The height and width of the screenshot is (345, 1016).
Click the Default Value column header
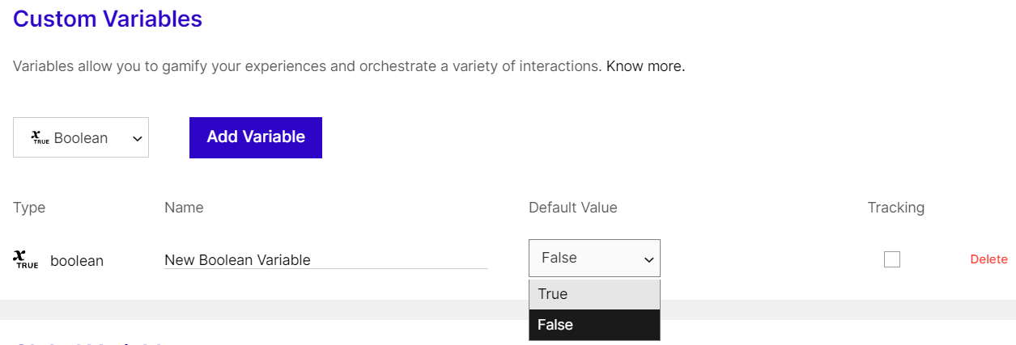572,208
